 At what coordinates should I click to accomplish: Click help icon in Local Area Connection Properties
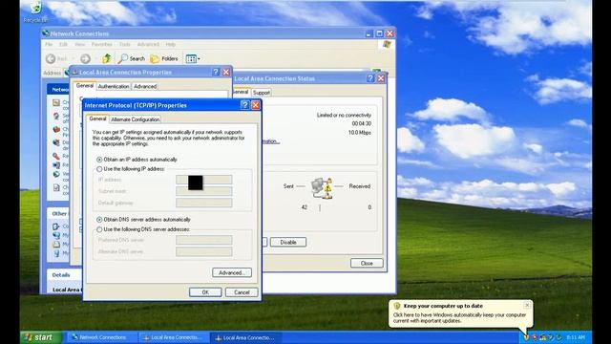[x=216, y=73]
